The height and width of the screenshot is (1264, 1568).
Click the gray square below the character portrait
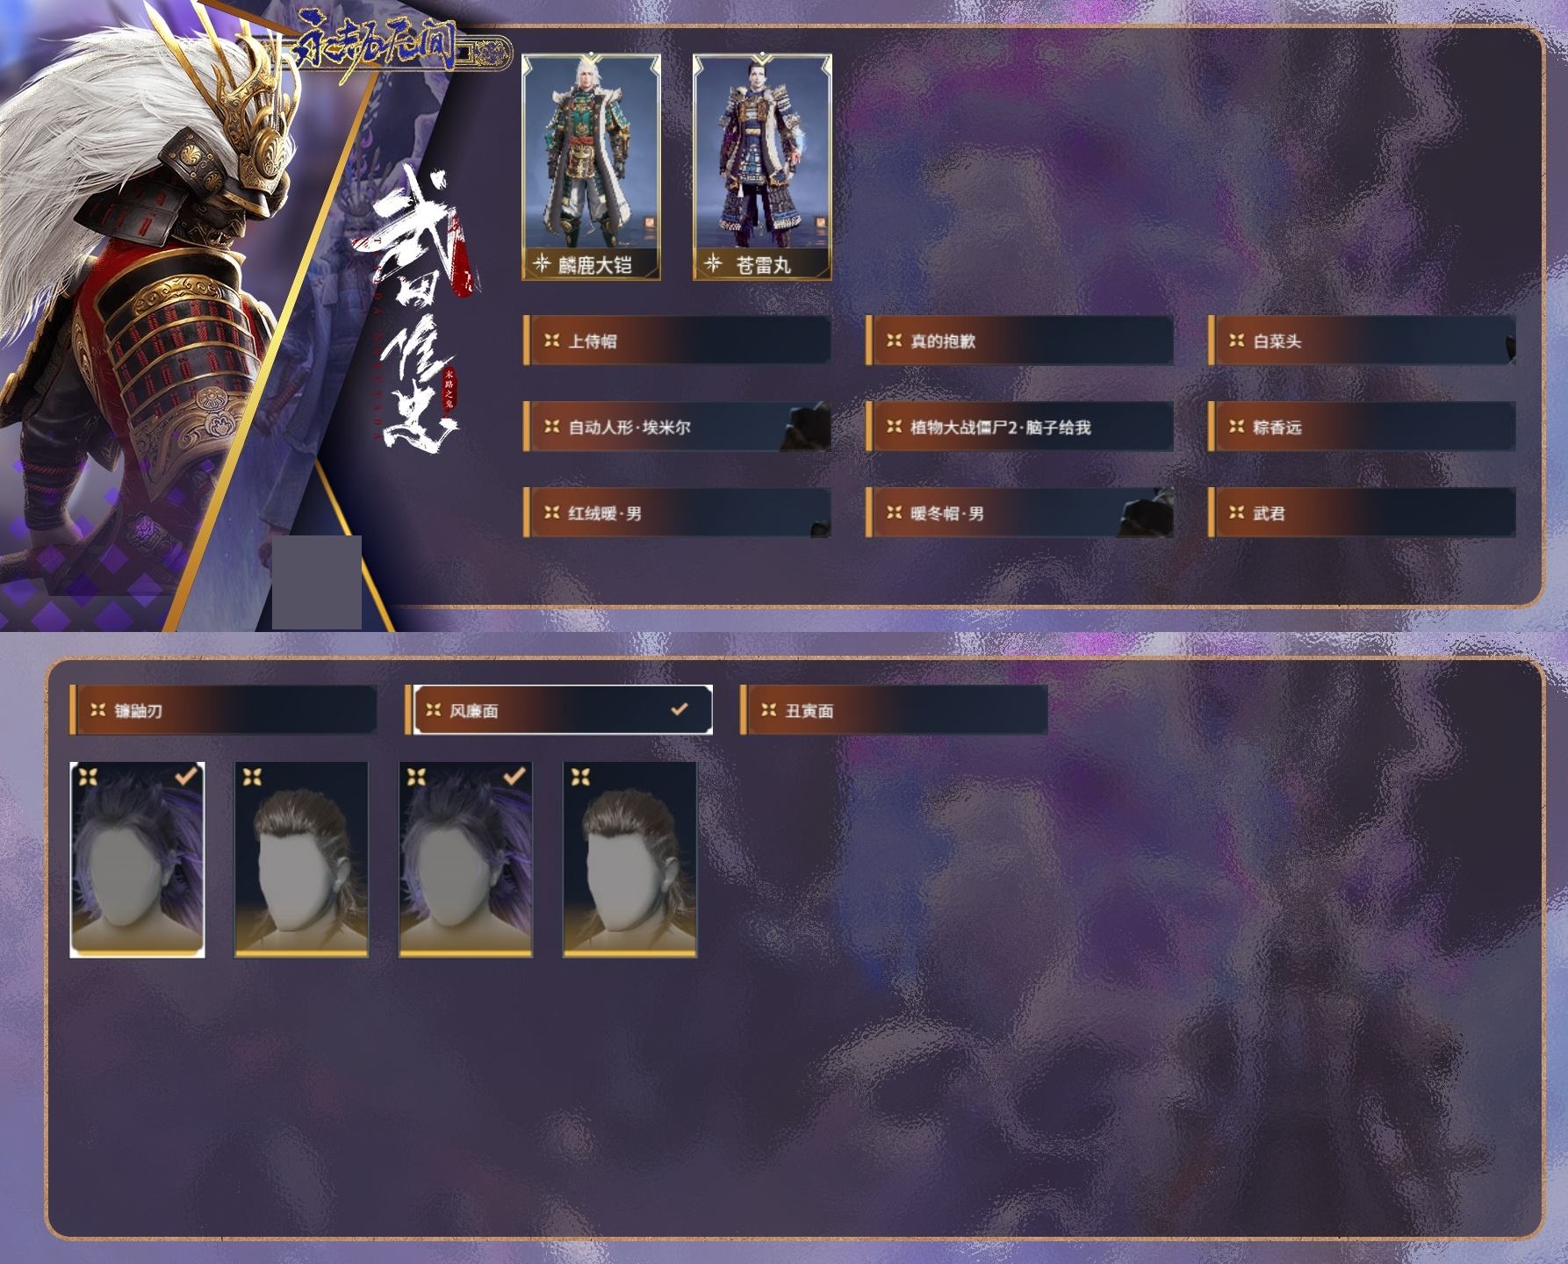(317, 583)
